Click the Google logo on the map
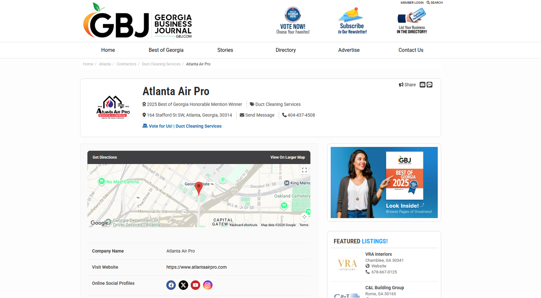This screenshot has width=541, height=298. click(99, 223)
